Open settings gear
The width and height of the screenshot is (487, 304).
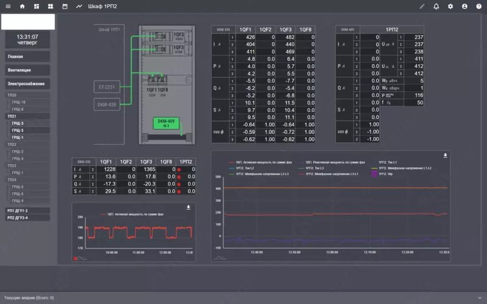(x=450, y=6)
